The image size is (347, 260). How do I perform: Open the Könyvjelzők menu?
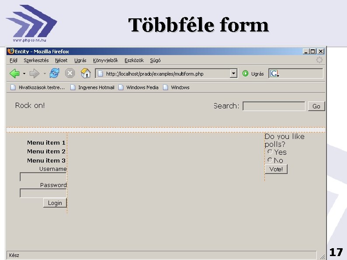[x=105, y=60]
